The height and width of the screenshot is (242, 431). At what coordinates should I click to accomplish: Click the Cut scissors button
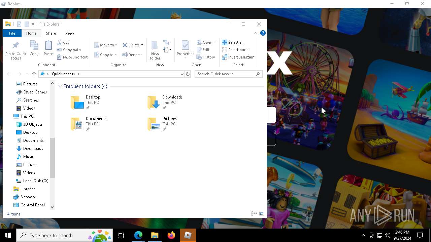63,42
